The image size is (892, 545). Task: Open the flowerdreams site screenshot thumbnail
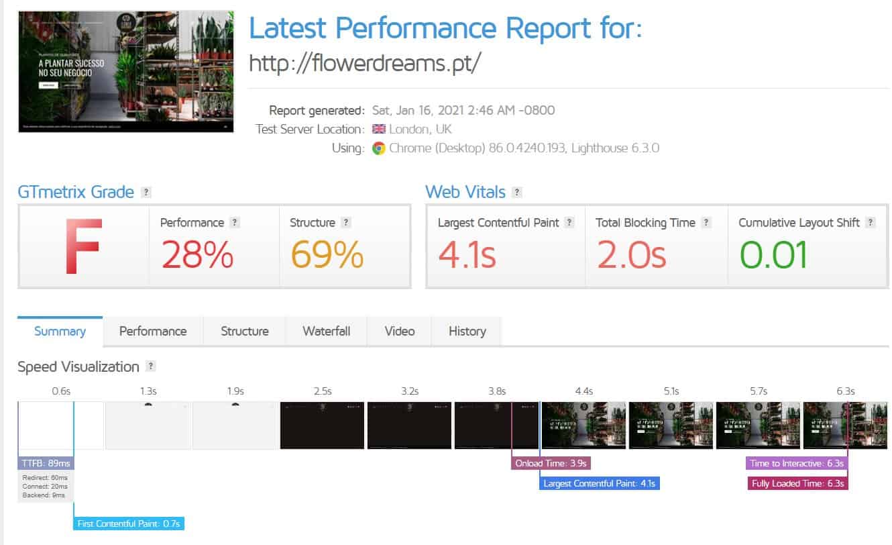126,71
